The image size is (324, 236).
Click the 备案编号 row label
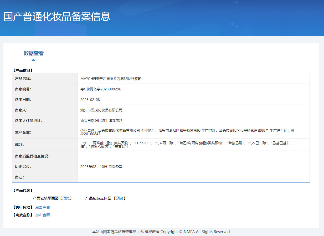click(23, 89)
